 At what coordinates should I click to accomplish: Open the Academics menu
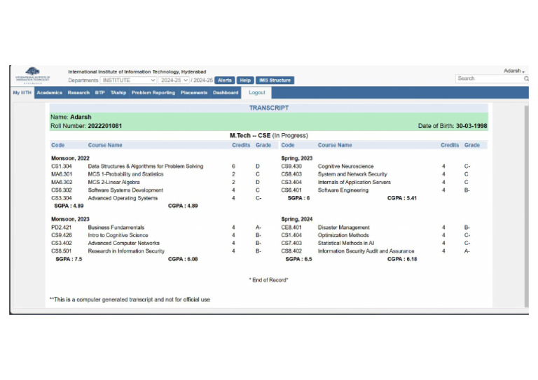click(x=49, y=92)
